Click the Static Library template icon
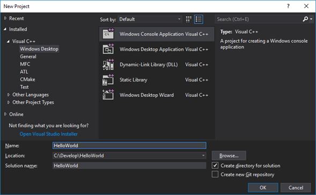316x195 pixels. (108, 80)
